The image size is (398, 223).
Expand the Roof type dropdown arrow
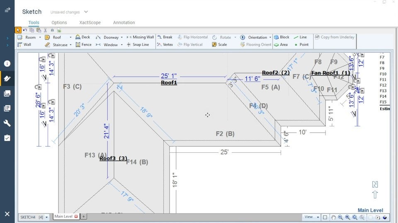(70, 38)
